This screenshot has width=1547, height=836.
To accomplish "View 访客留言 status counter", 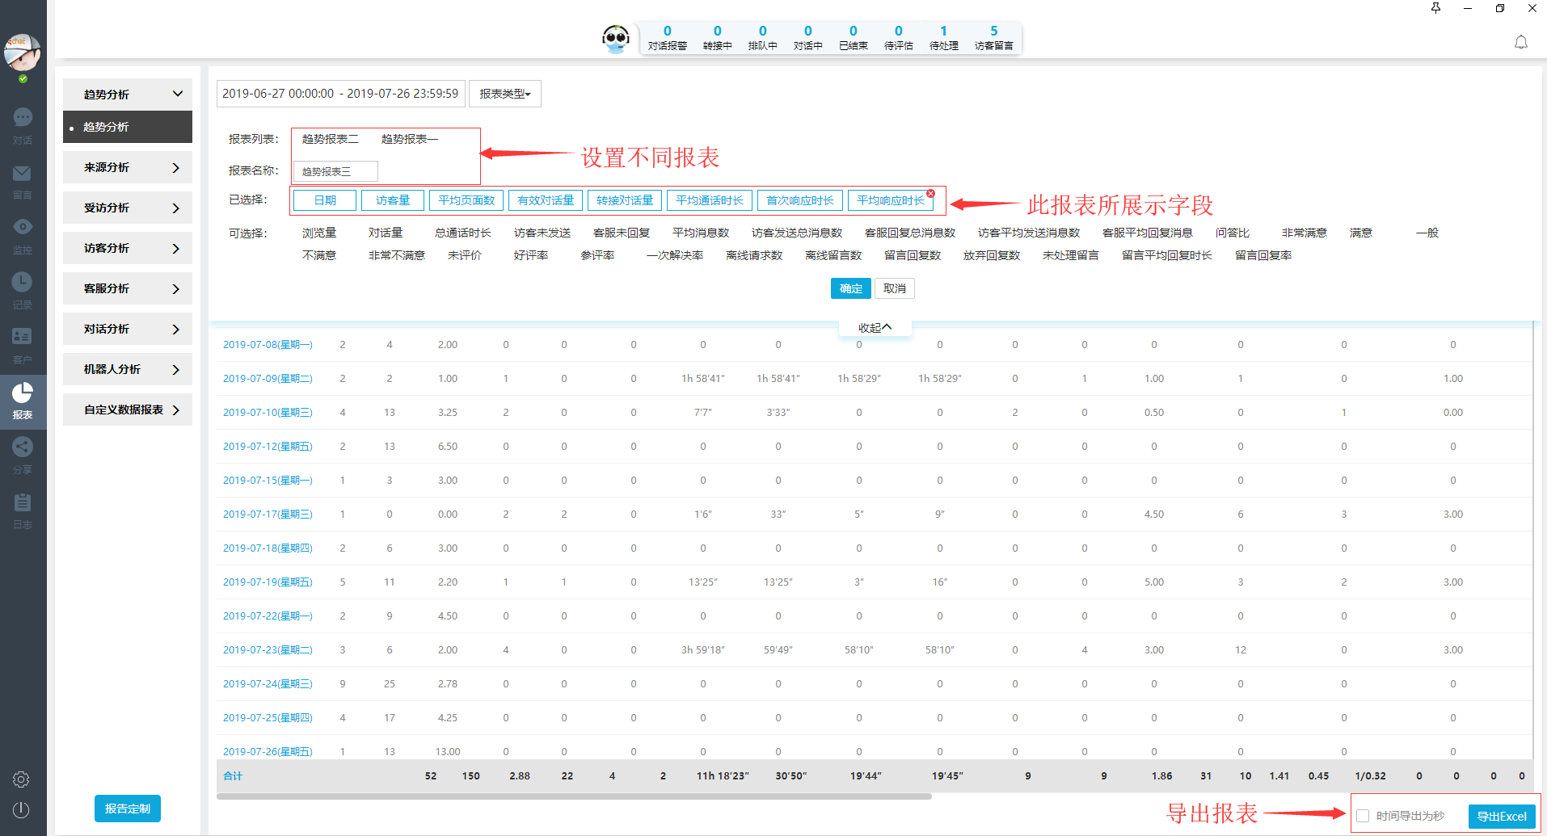I will 993,38.
